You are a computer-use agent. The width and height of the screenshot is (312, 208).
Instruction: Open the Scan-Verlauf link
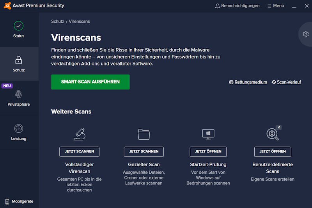(x=289, y=82)
